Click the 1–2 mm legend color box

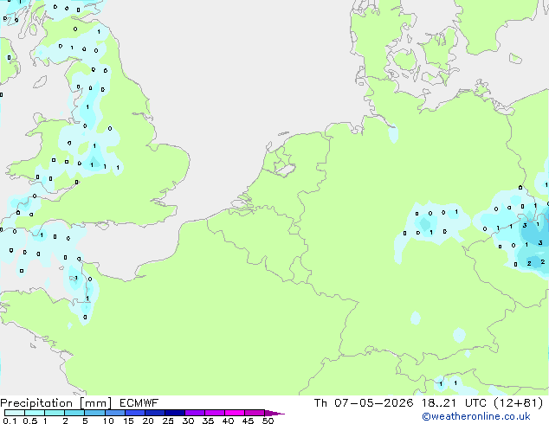click(55, 413)
